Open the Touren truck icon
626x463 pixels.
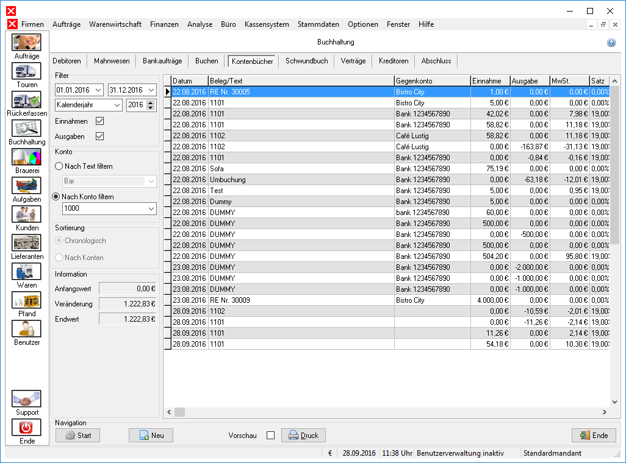tap(26, 71)
